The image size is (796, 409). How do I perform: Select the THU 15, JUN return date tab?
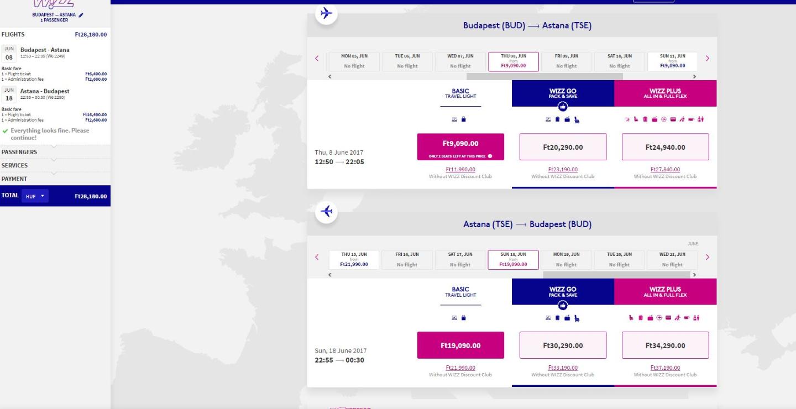tap(354, 260)
